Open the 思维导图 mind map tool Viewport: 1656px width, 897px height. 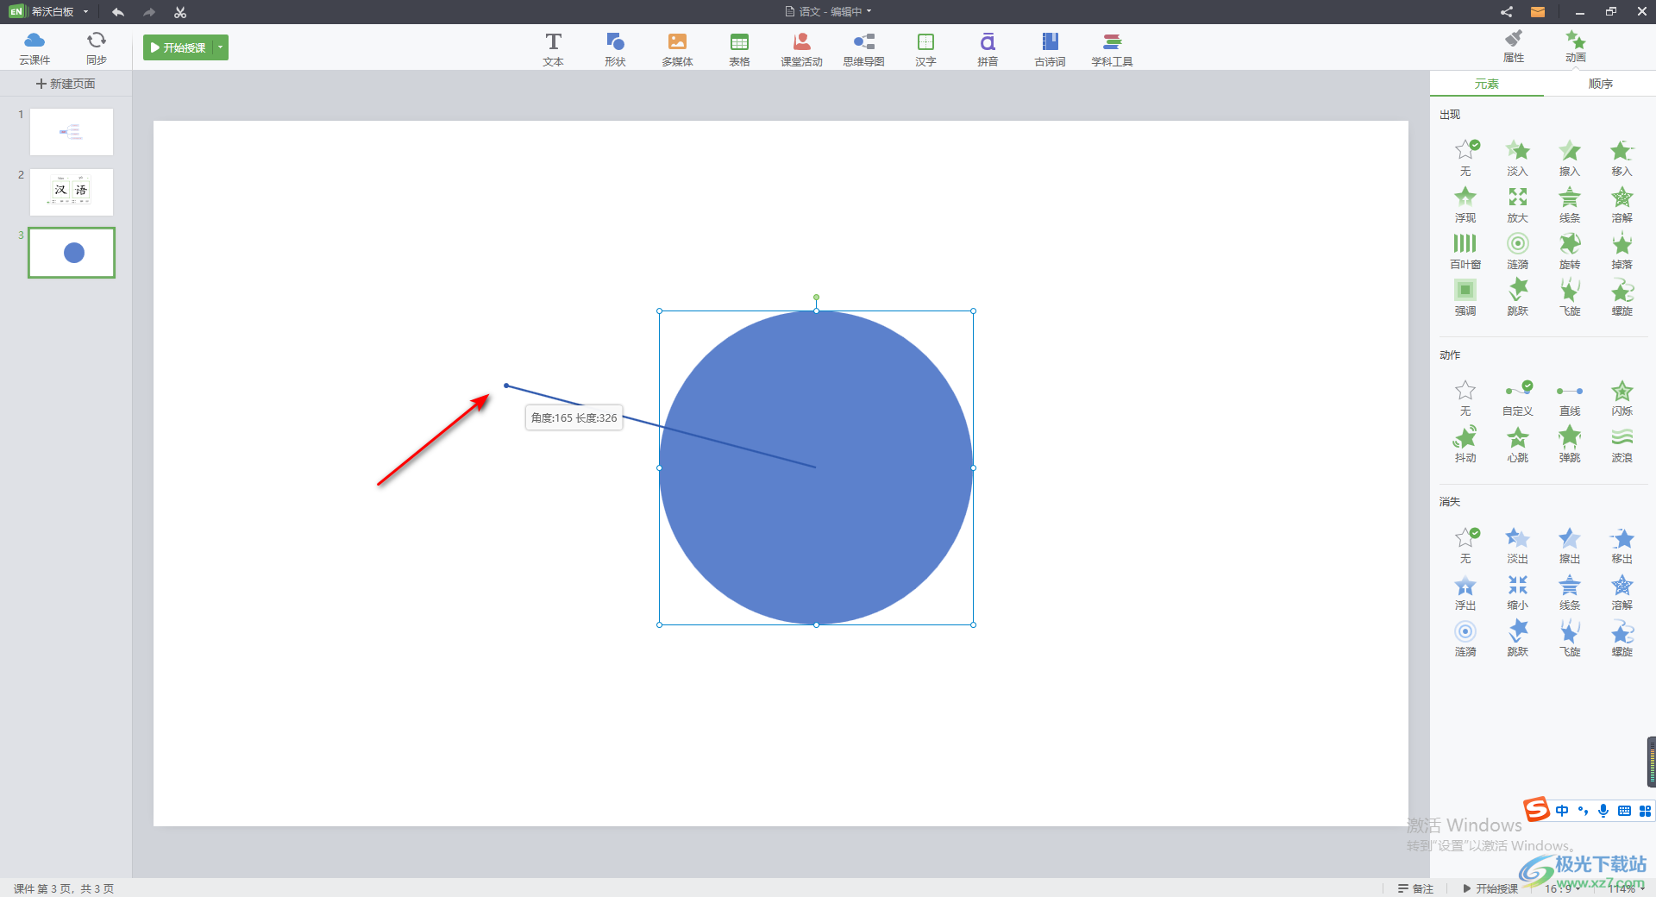coord(863,49)
